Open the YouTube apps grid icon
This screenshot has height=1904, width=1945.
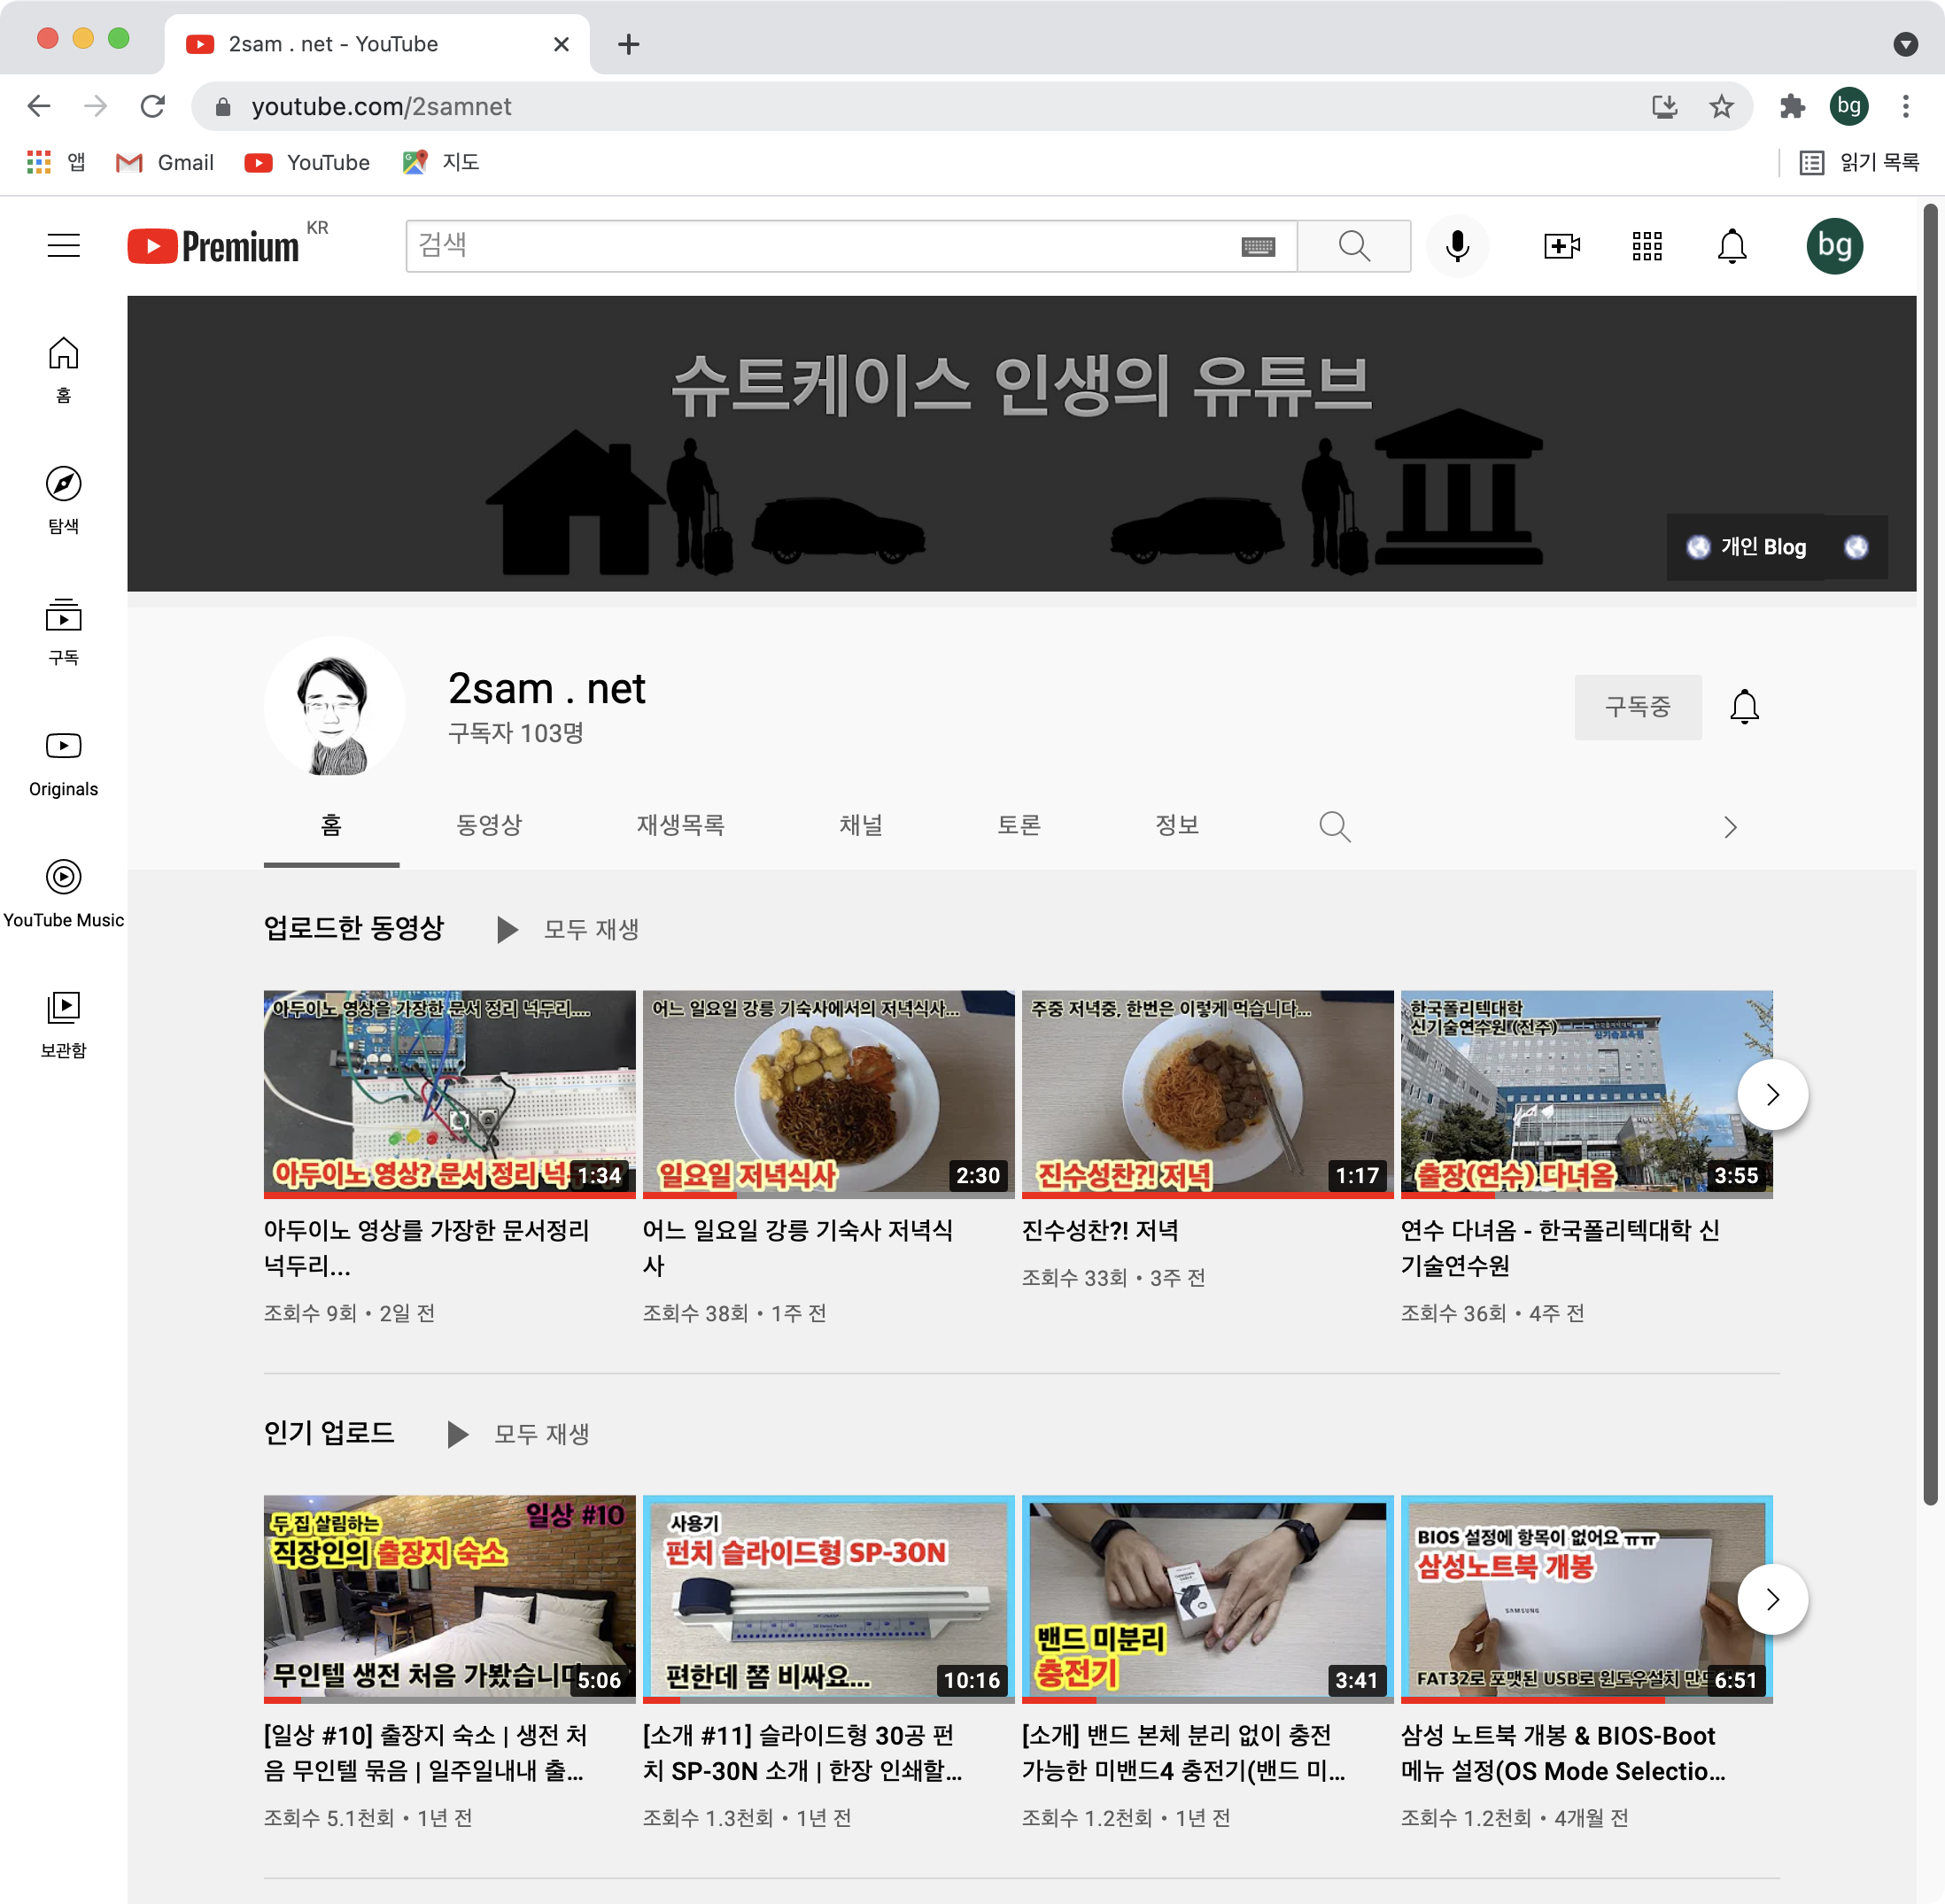pos(1646,246)
